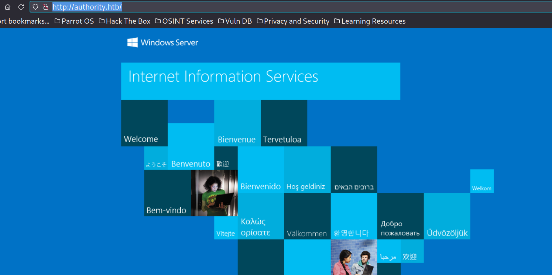Click the Welcome tile
Viewport: 552px width, 275px height.
(x=144, y=123)
